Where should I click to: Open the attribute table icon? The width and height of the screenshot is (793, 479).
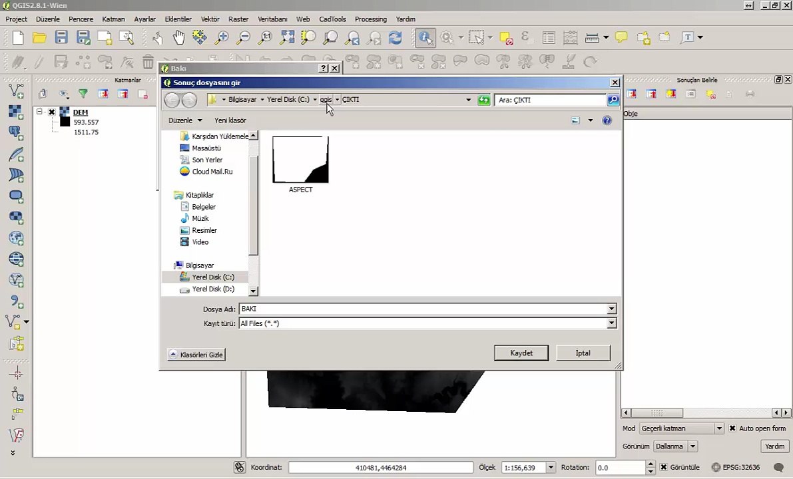pos(548,37)
